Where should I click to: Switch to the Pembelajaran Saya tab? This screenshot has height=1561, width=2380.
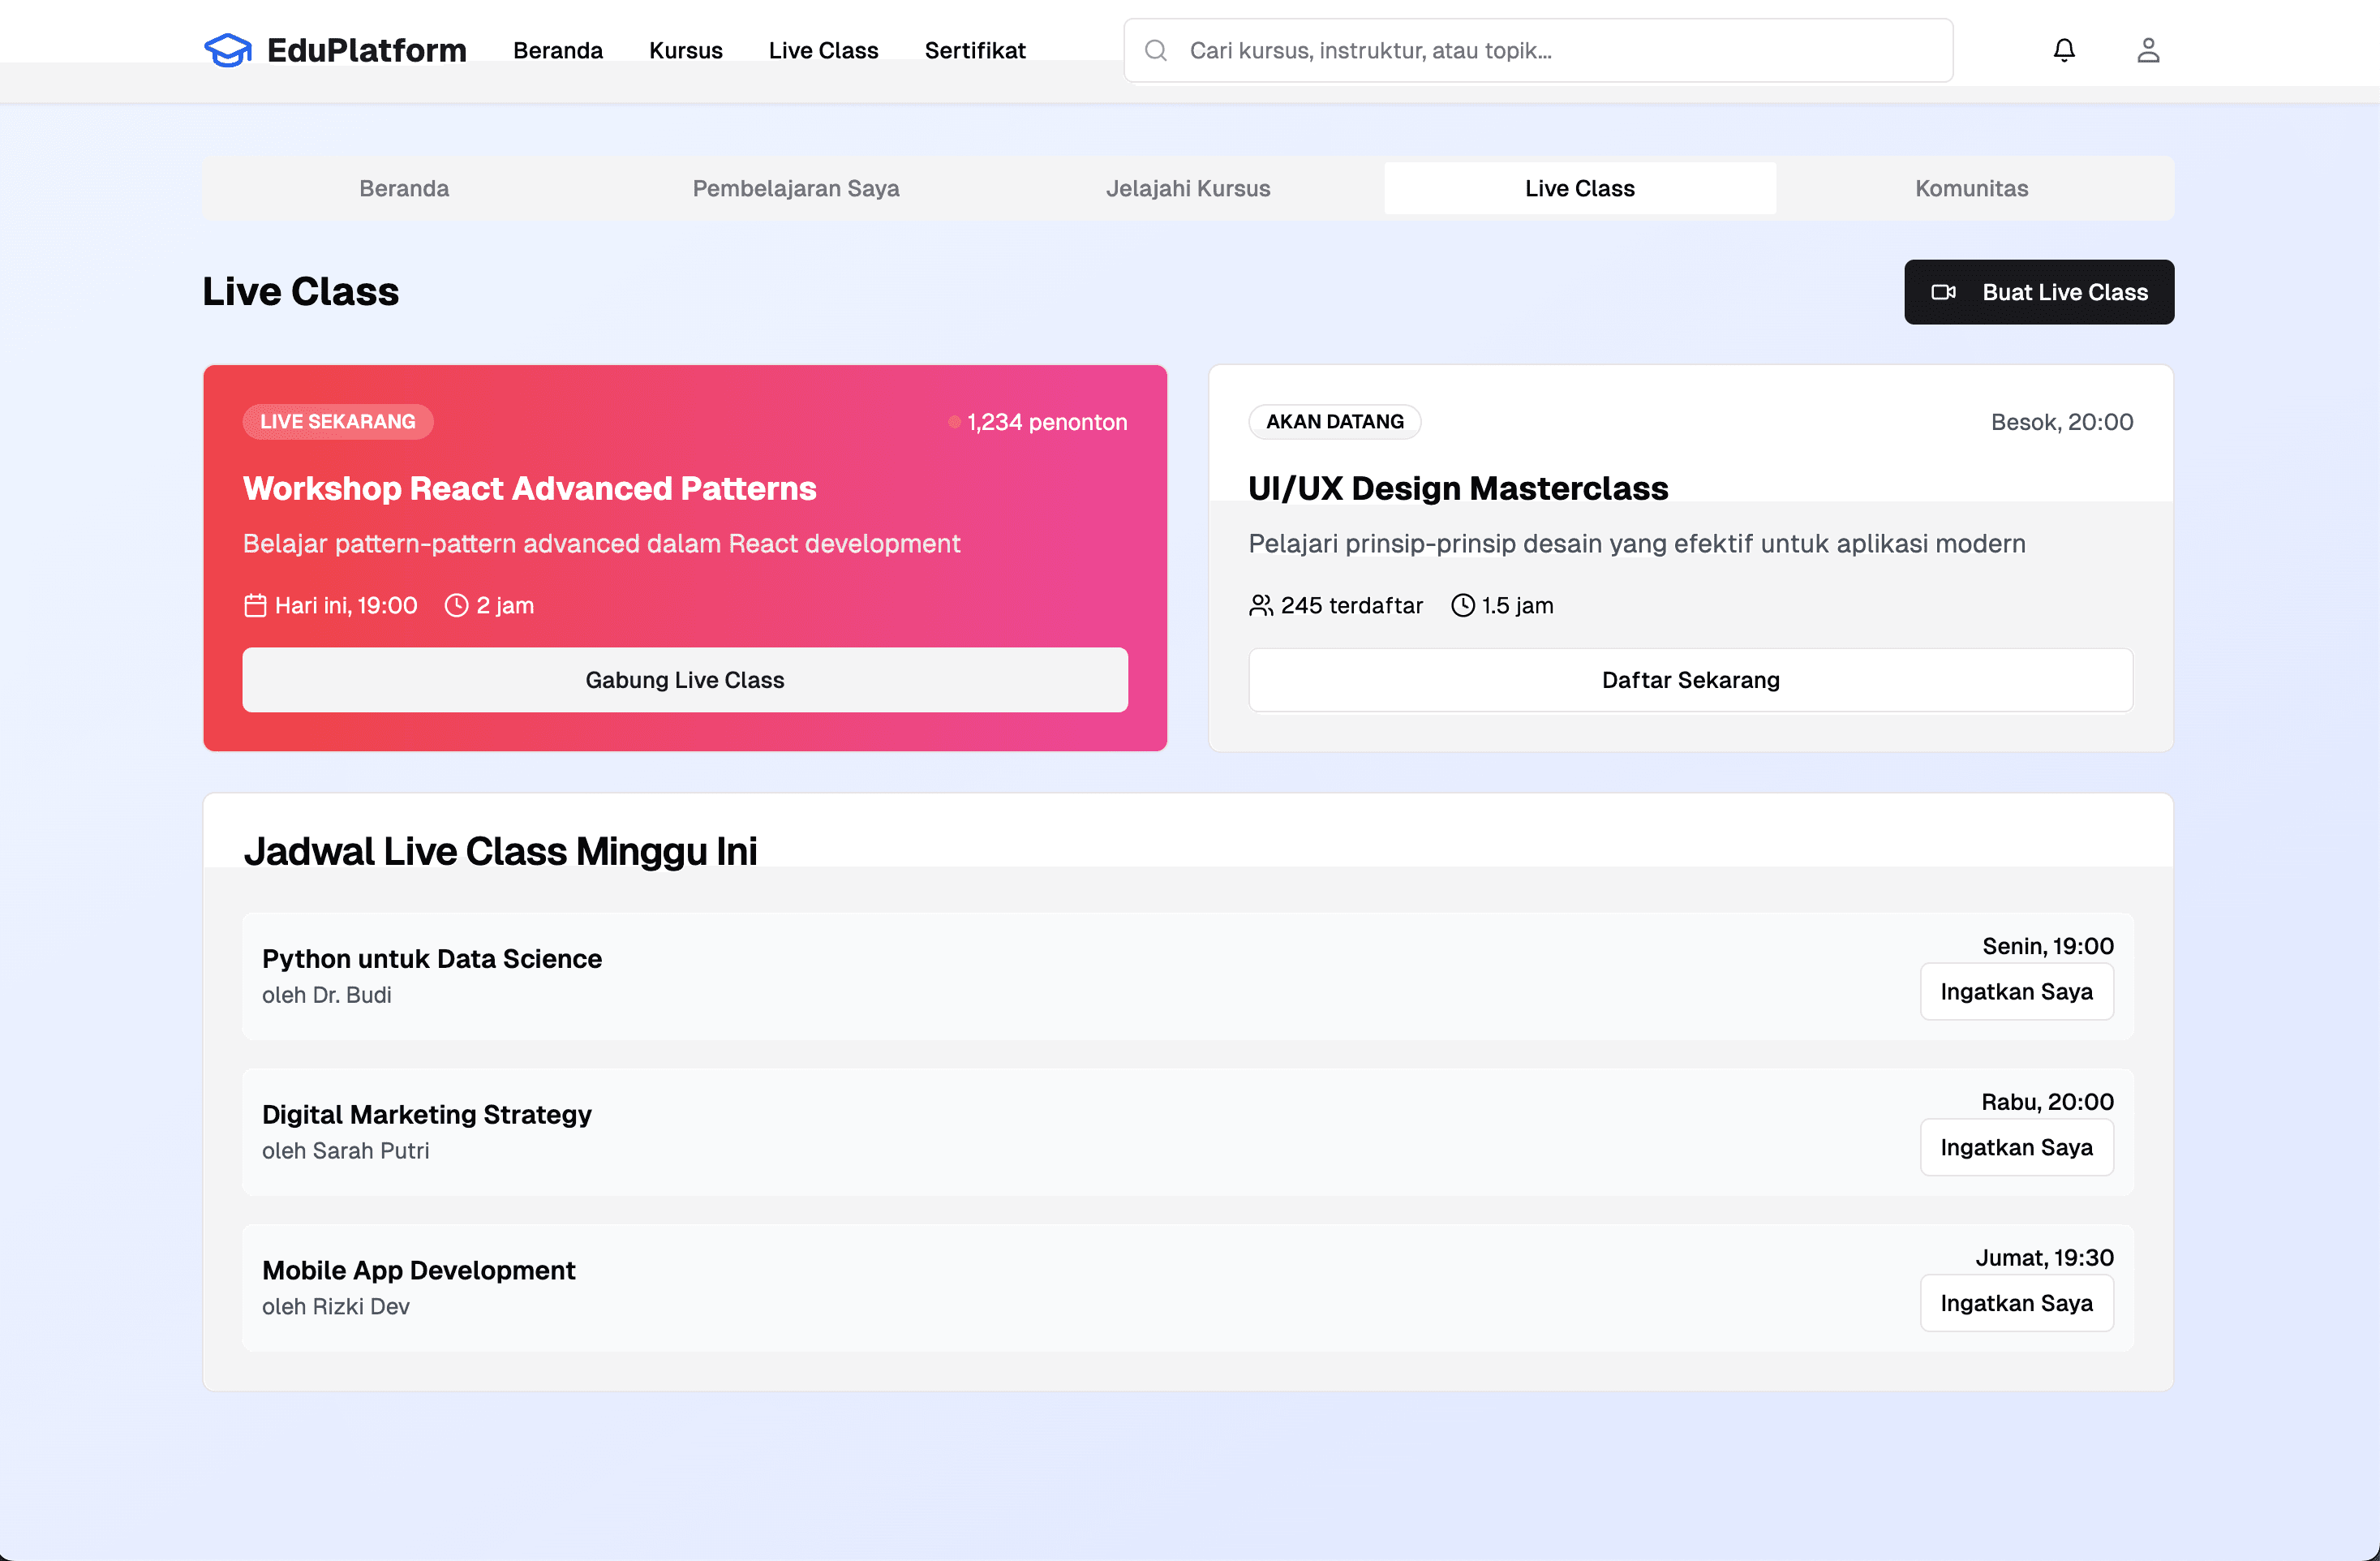tap(796, 188)
